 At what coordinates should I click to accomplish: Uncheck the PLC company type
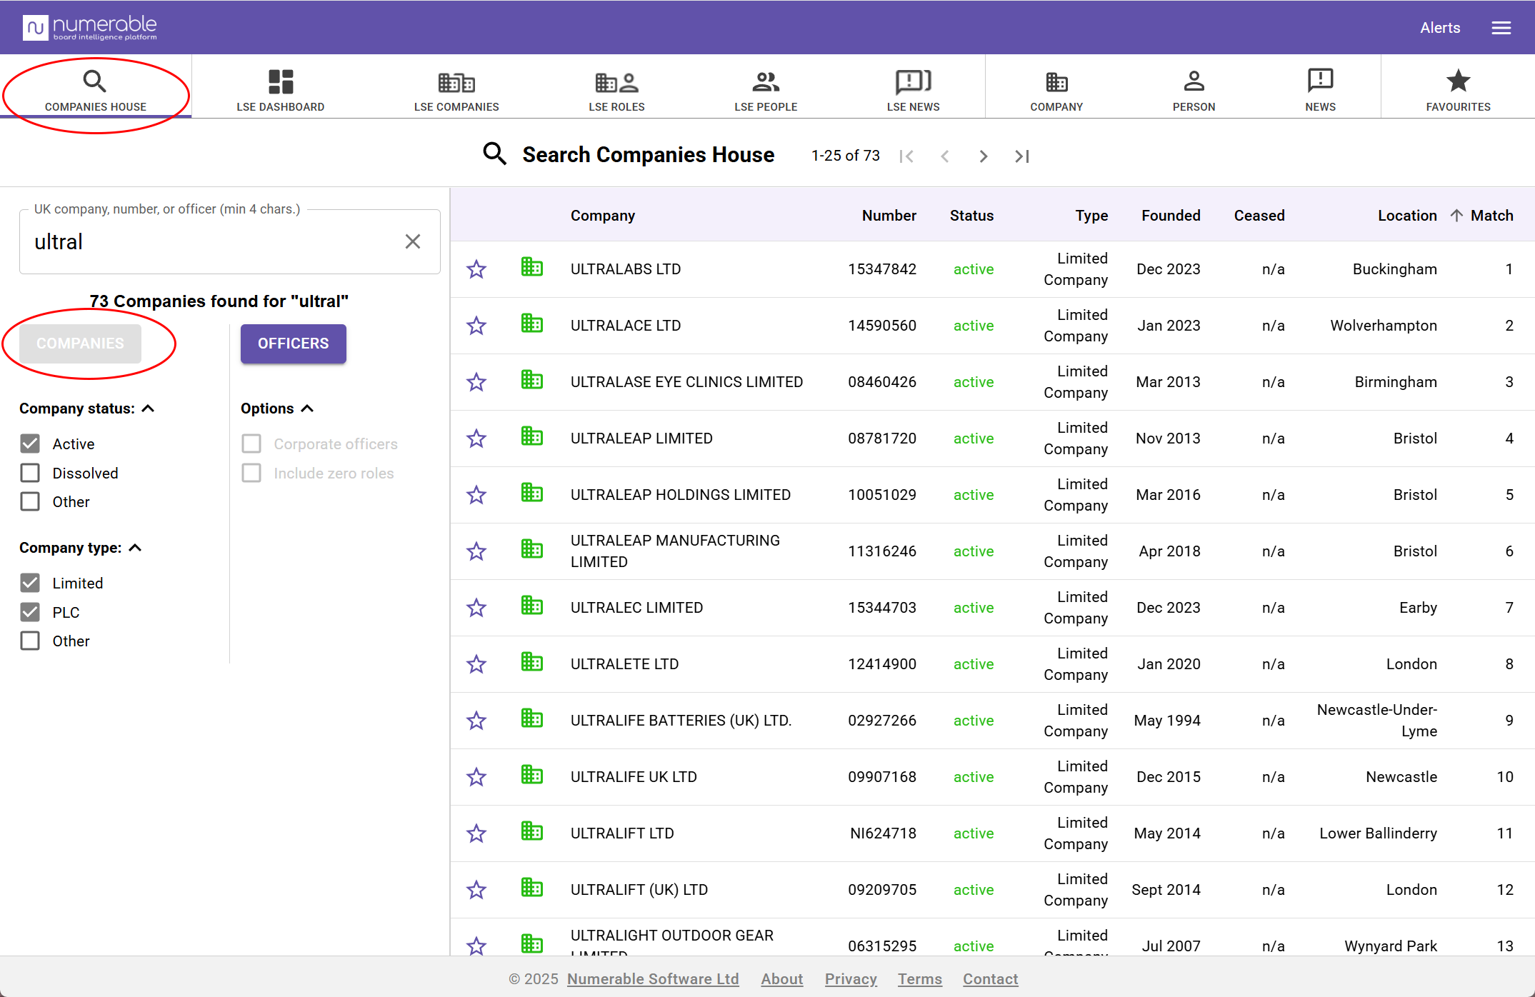pos(30,612)
